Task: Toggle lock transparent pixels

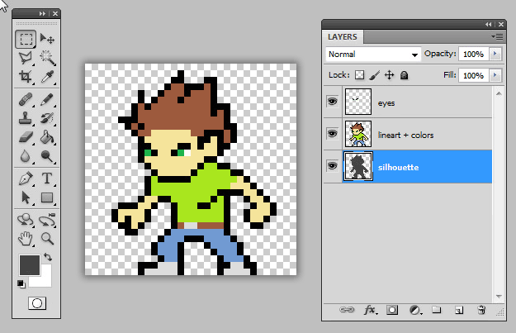Action: pyautogui.click(x=359, y=75)
